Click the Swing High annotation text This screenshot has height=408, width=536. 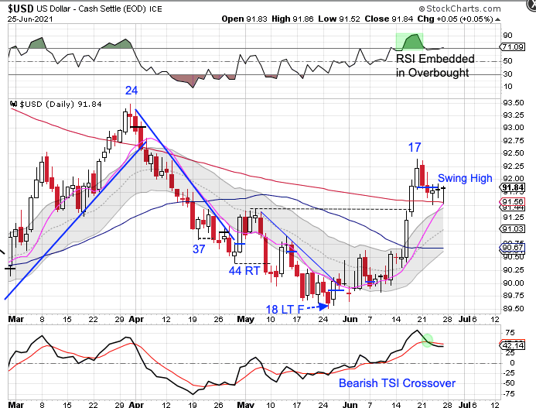click(465, 178)
